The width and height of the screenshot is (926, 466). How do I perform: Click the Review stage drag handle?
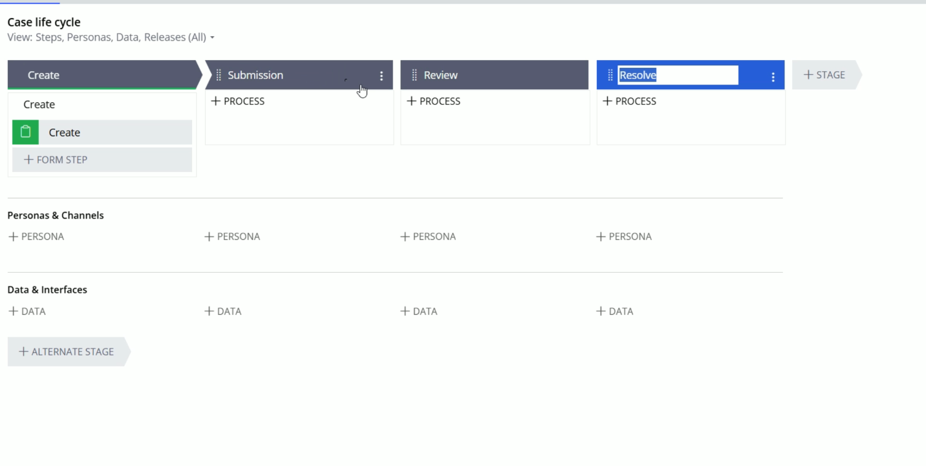click(x=415, y=75)
